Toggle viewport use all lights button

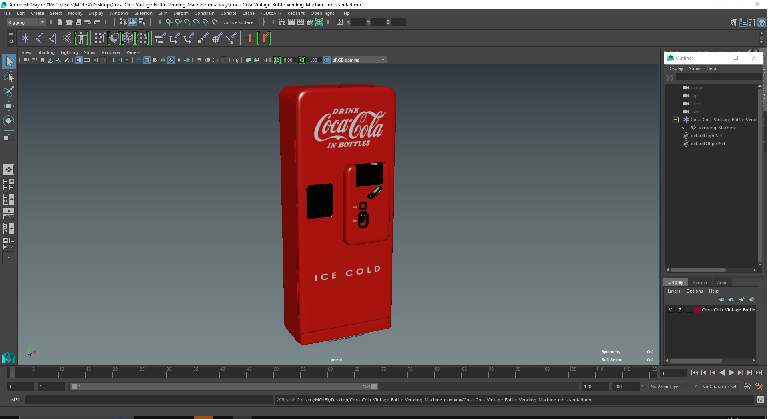click(179, 60)
